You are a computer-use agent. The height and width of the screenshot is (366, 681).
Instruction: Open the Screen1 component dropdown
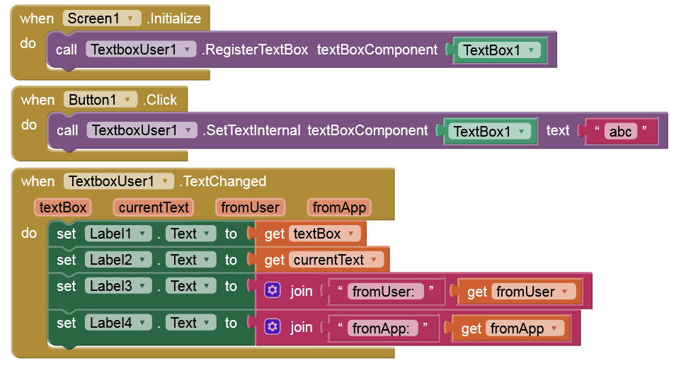click(x=130, y=18)
